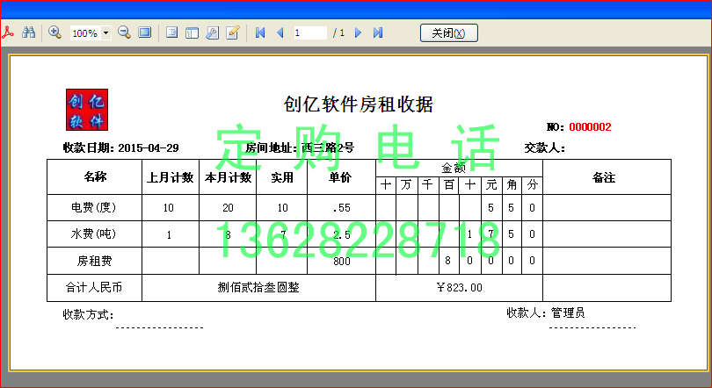Click the PDF export icon
The height and width of the screenshot is (388, 712).
[7, 32]
